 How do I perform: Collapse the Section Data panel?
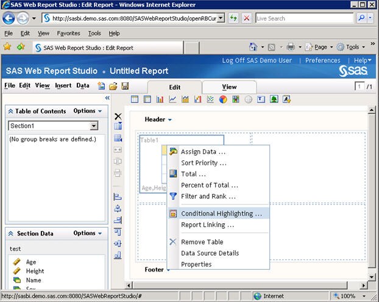tap(10, 234)
